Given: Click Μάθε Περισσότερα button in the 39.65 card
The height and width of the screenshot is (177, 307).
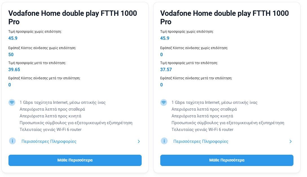Looking at the screenshot, I should point(75,160).
